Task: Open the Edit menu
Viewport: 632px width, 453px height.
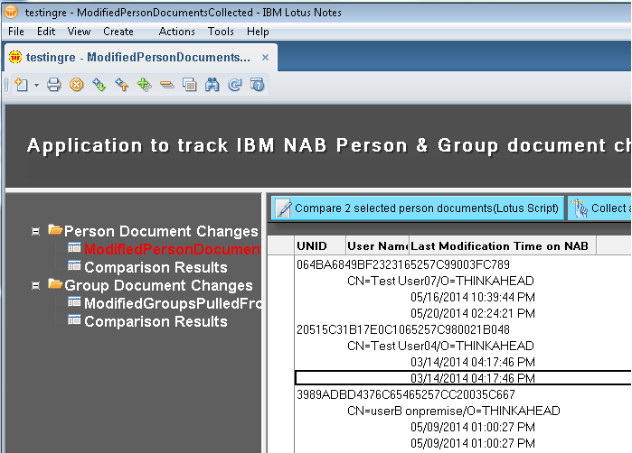Action: coord(46,32)
